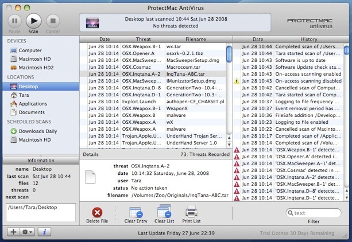Screen dimensions: 352x242
Task: Click the Filename column header
Action: [x=195, y=39]
